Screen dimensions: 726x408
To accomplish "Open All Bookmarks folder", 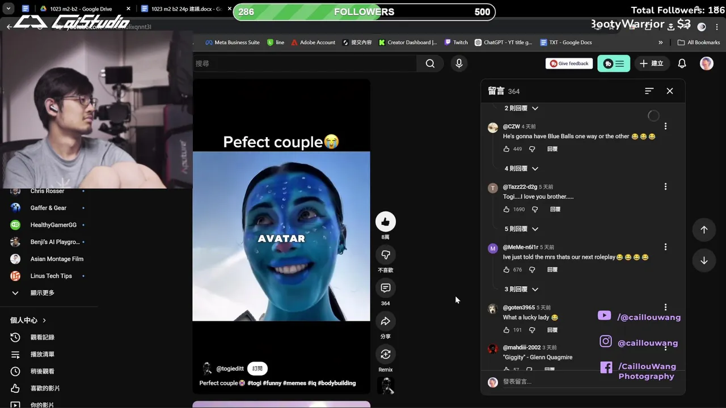I will [699, 42].
